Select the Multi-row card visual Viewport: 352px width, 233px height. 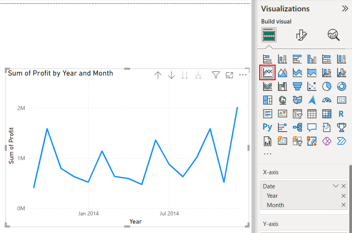point(267,114)
